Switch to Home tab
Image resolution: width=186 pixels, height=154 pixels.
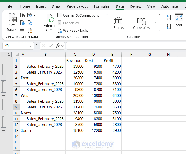25,6
